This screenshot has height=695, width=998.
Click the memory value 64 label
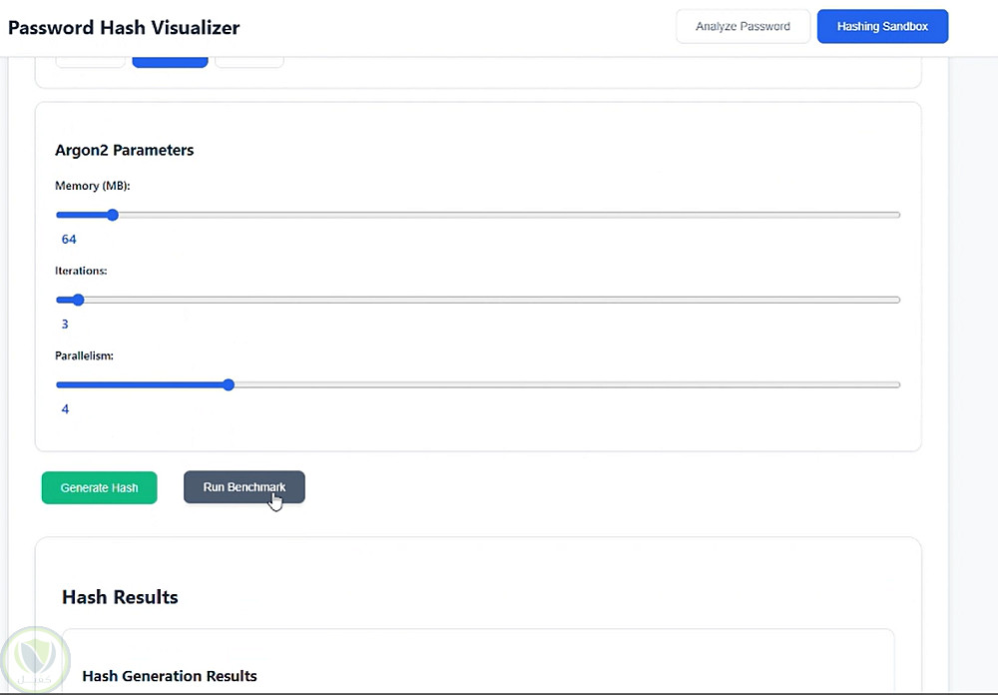click(x=69, y=240)
